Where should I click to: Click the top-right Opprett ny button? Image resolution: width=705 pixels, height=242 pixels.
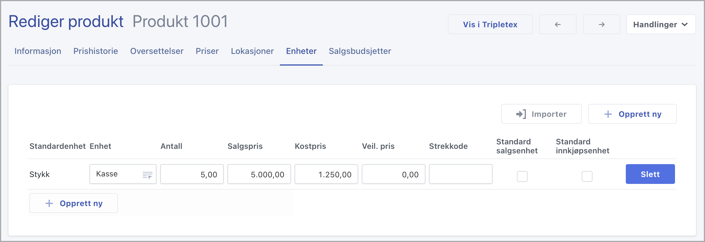(x=632, y=114)
